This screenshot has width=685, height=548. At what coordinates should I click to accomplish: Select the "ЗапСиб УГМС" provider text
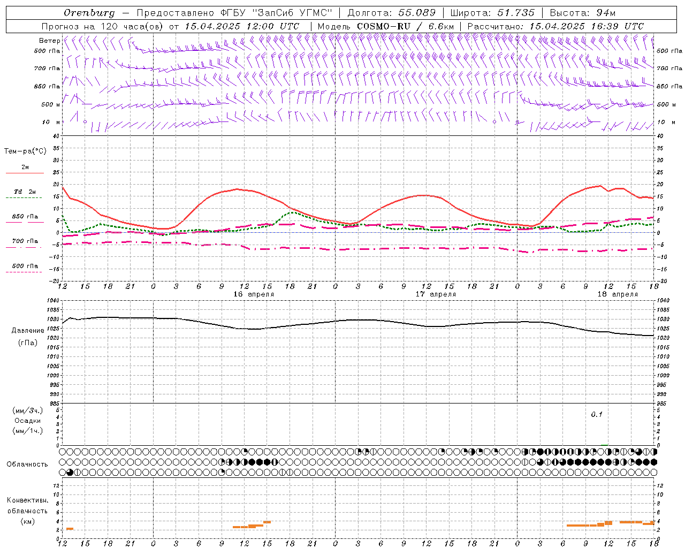(293, 13)
